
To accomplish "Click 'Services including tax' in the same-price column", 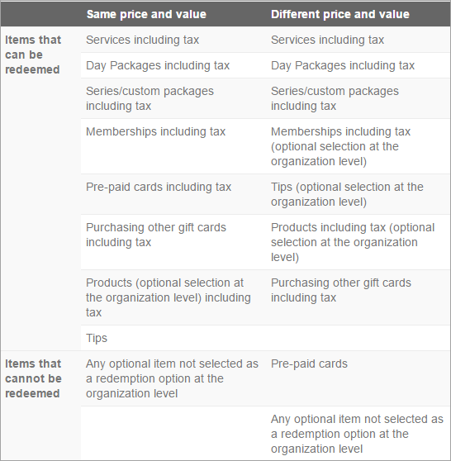I will click(x=142, y=40).
